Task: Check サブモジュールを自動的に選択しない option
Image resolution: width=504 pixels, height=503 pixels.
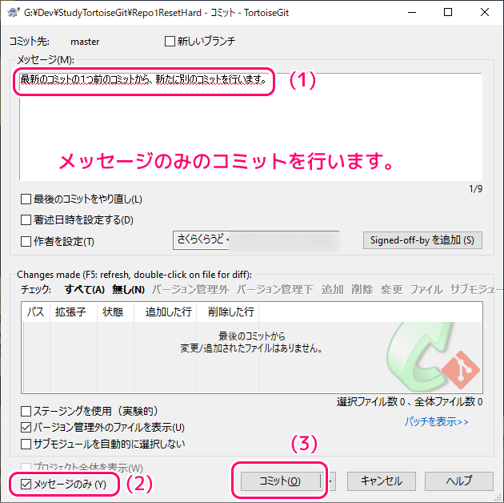Action: click(26, 444)
